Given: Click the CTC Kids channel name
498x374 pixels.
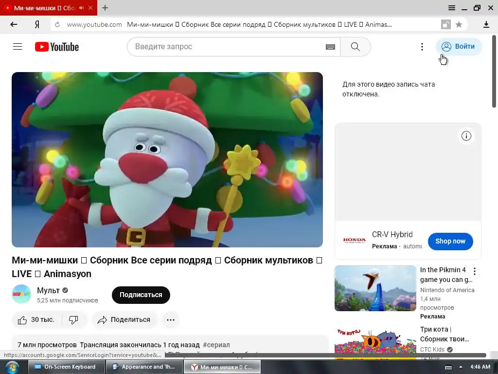Looking at the screenshot, I should tap(432, 349).
